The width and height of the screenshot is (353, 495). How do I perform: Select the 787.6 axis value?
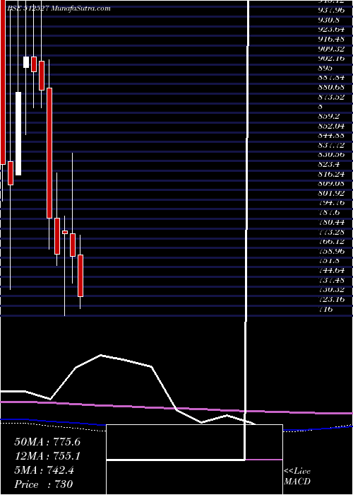tap(328, 212)
